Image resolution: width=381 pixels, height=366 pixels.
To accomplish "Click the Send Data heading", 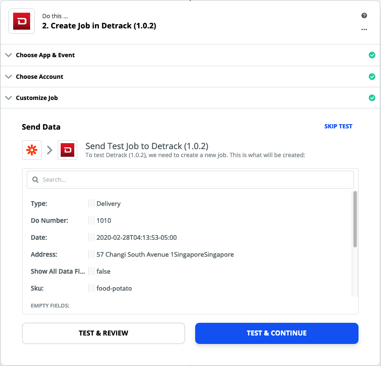I will [41, 127].
